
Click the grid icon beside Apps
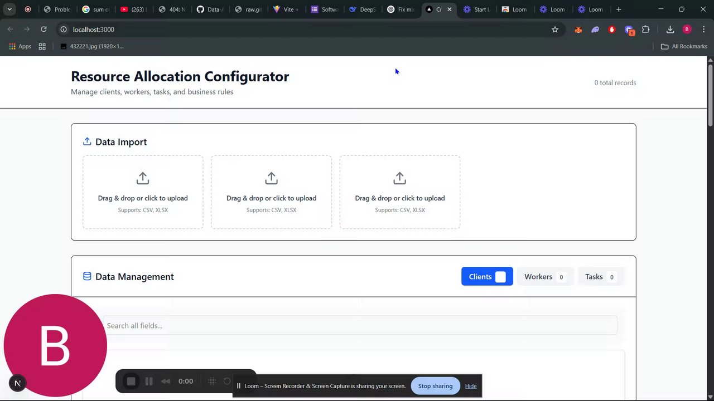click(42, 46)
